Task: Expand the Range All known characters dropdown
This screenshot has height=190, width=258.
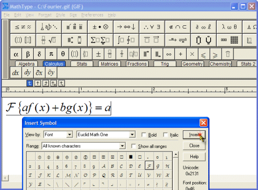Action: [122, 146]
